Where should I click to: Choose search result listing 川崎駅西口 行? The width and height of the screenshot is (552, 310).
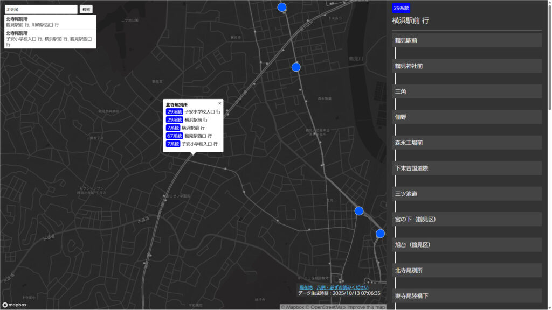pyautogui.click(x=48, y=22)
